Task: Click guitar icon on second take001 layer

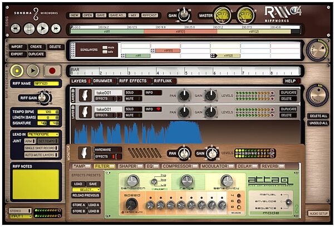Action: click(x=85, y=112)
